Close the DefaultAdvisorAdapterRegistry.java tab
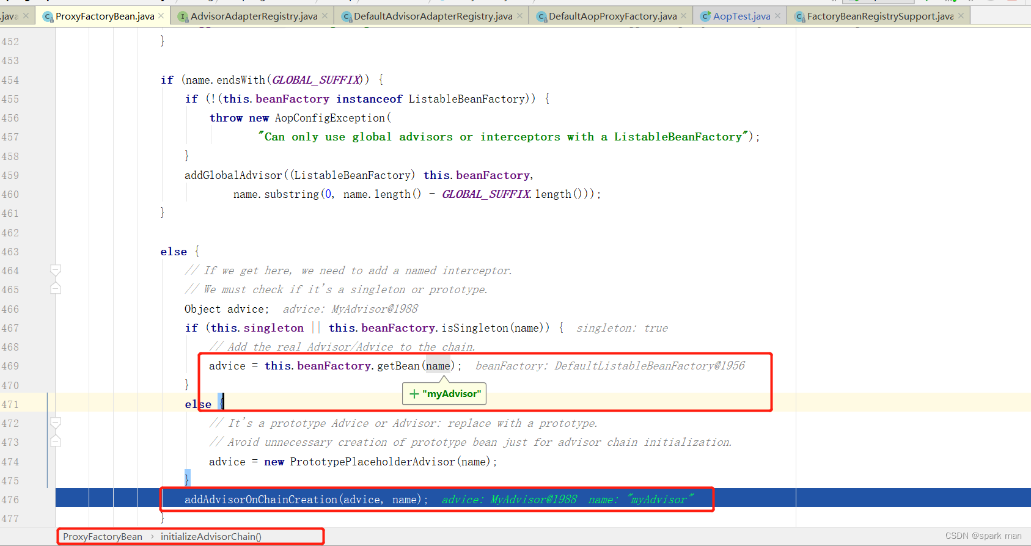1031x546 pixels. [519, 16]
